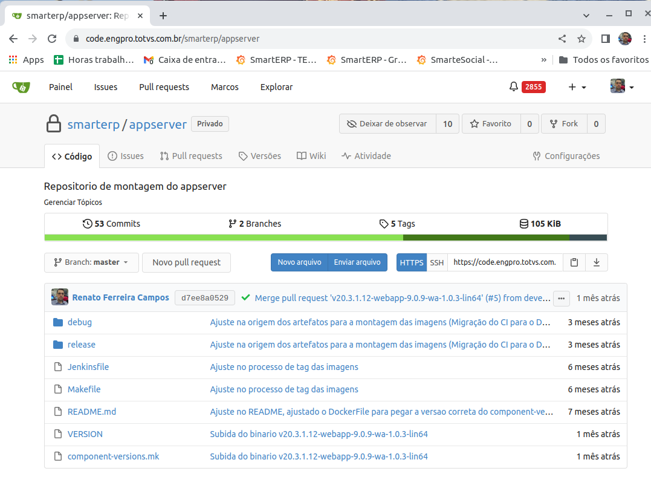
Task: Go to Painel in top navigation
Action: [60, 87]
